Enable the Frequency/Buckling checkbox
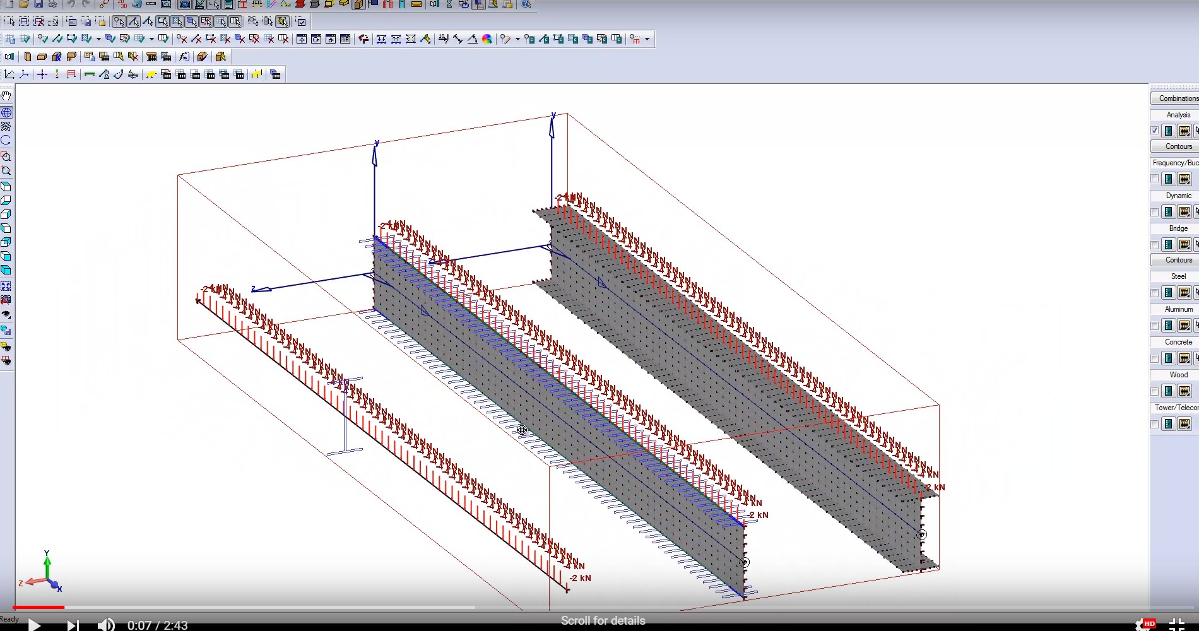The width and height of the screenshot is (1199, 631). (1155, 179)
